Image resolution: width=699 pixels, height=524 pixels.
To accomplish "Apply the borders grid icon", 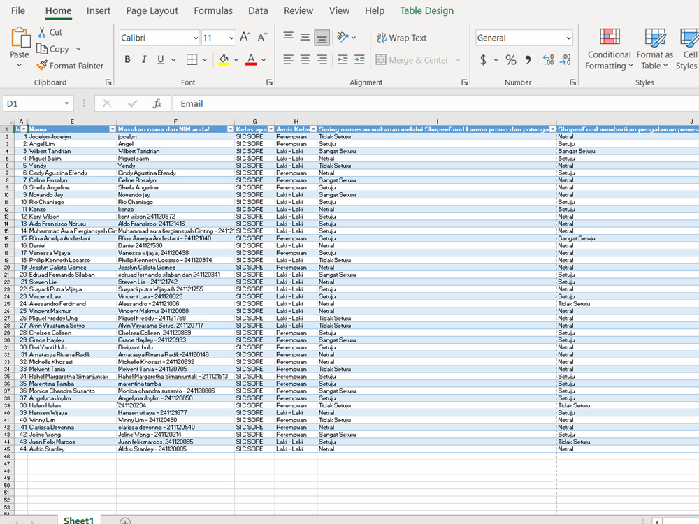I will 192,59.
